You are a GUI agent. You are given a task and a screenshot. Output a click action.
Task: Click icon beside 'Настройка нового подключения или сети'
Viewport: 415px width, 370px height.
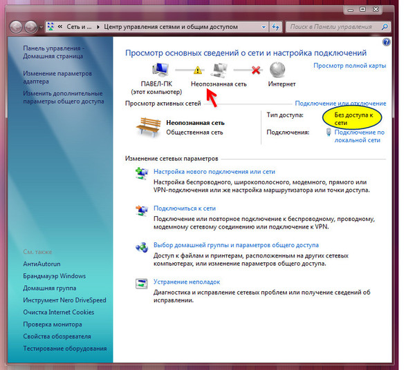click(x=142, y=173)
